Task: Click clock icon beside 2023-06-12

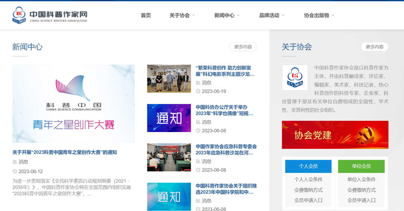Action: pyautogui.click(x=15, y=171)
